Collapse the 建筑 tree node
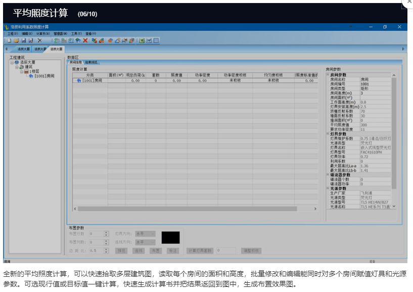The image size is (413, 292). tap(17, 67)
